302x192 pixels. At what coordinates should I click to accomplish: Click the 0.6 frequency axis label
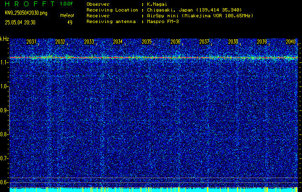4,182
